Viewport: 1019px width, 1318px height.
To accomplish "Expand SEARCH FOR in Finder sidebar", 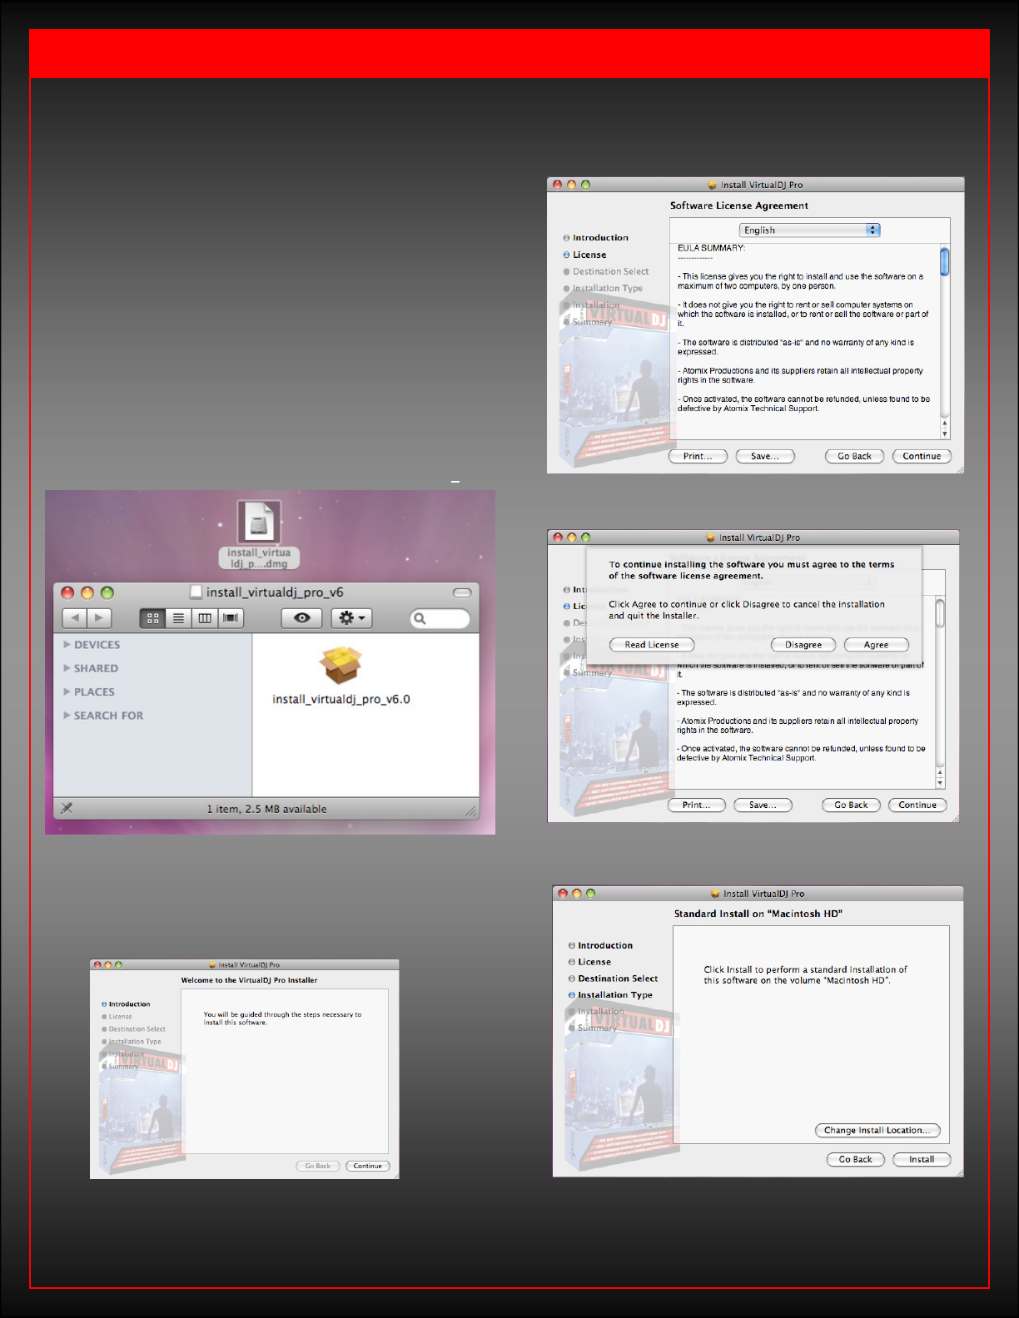I will (x=67, y=716).
